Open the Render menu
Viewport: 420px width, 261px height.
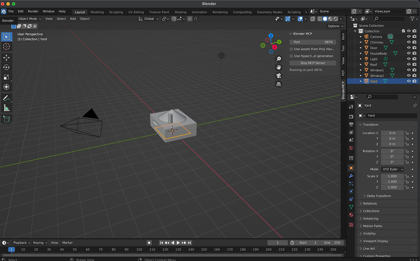pos(33,11)
